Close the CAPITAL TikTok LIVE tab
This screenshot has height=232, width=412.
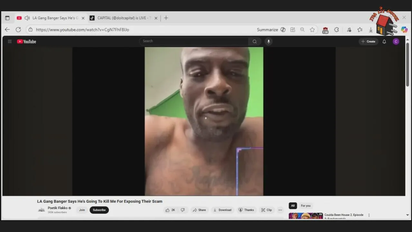(156, 18)
